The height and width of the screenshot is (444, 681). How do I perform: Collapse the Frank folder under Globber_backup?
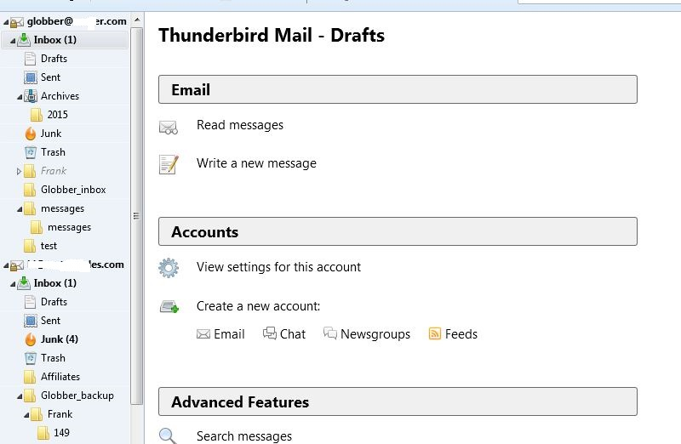pos(26,415)
